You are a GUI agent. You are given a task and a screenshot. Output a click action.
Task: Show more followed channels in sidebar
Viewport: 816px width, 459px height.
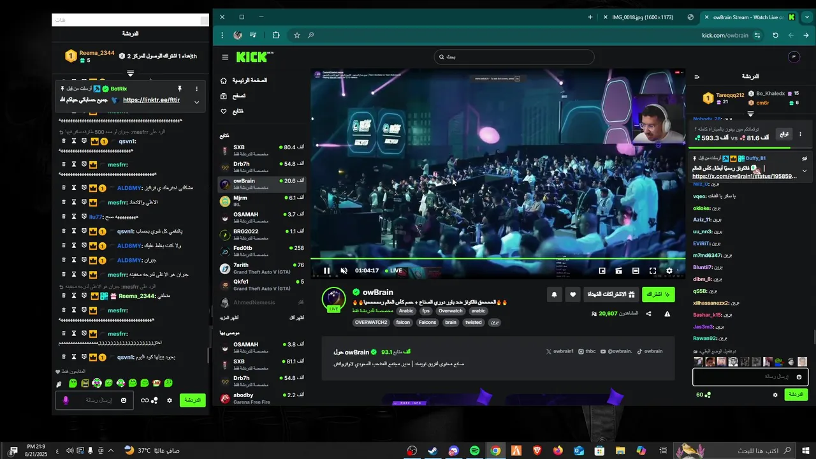pos(229,317)
